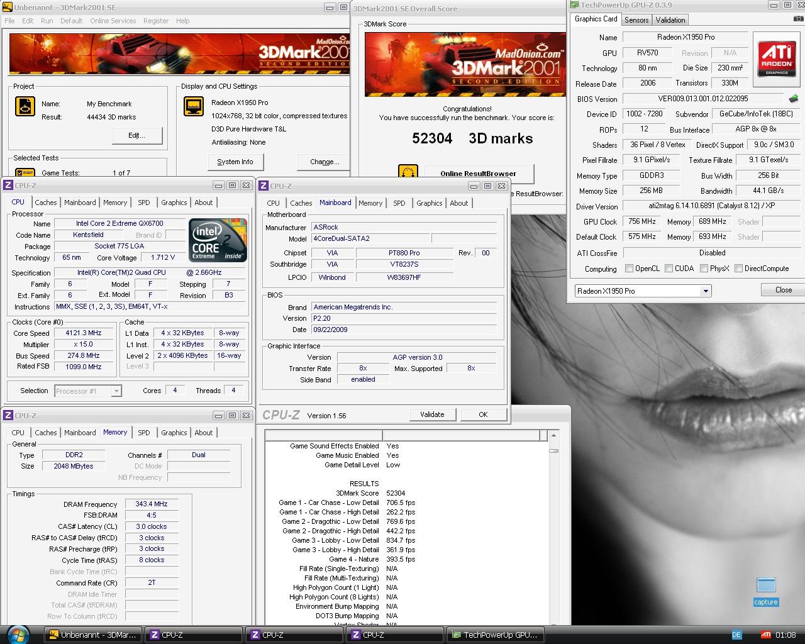Open the File menu in 3DMark2001
Viewport: 805px width, 644px height.
9,21
